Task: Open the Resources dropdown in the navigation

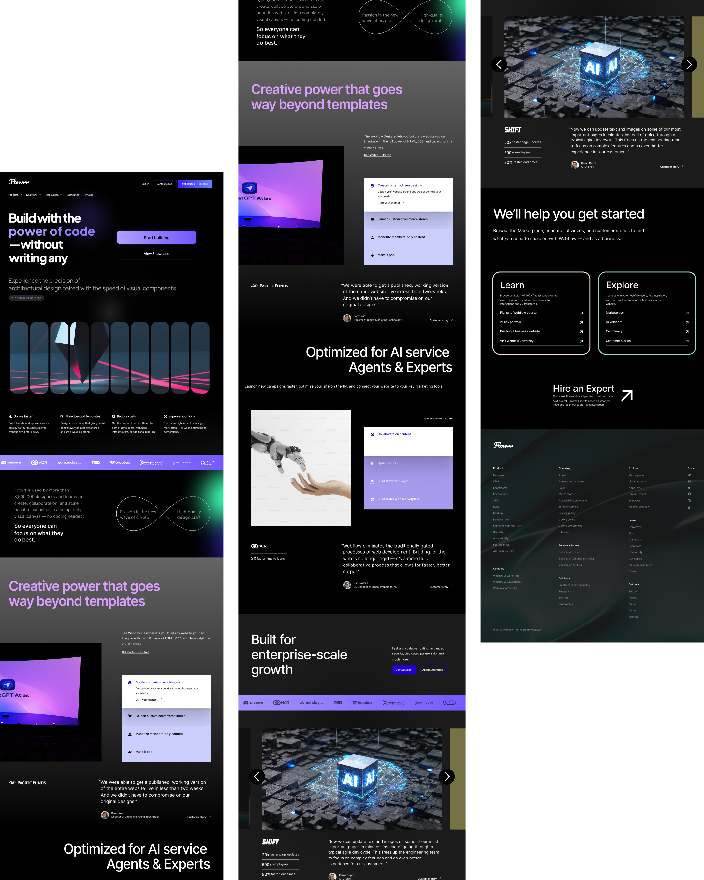Action: (54, 195)
